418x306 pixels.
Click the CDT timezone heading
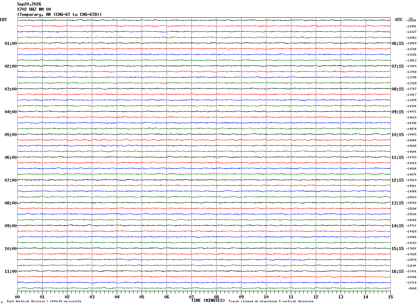click(x=3, y=20)
